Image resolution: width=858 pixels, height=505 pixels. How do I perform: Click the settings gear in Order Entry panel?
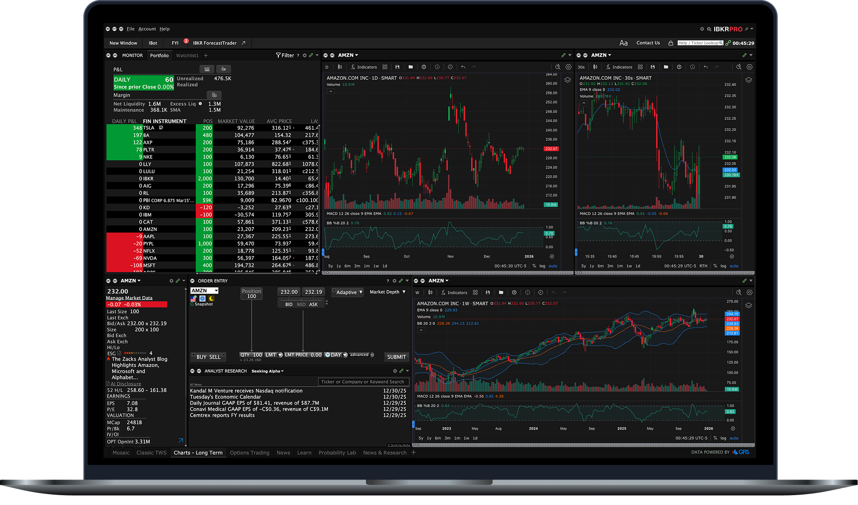395,280
